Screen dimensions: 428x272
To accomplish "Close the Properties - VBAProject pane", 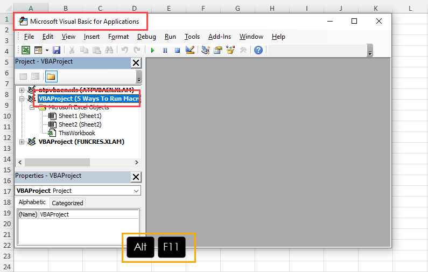I will click(136, 177).
